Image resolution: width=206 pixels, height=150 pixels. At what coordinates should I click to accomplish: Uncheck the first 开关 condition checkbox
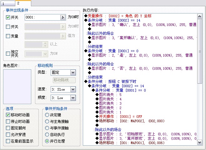(x=8, y=17)
